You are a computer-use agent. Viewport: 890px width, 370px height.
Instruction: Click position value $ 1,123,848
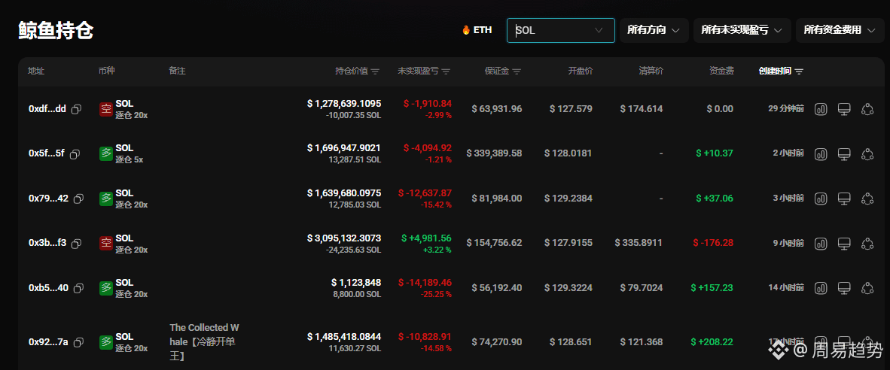coord(356,283)
